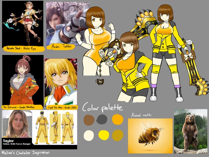209x157 pixels.
Task: Select the dark gold palette swatch
Action: point(117,135)
